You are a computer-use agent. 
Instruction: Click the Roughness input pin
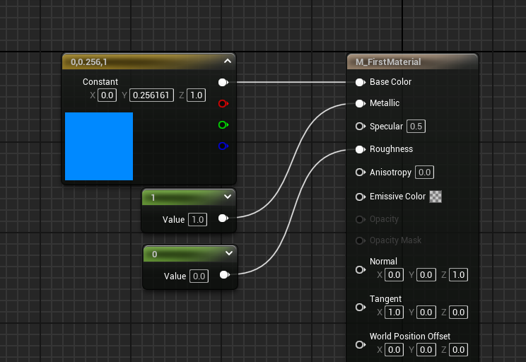tap(361, 149)
